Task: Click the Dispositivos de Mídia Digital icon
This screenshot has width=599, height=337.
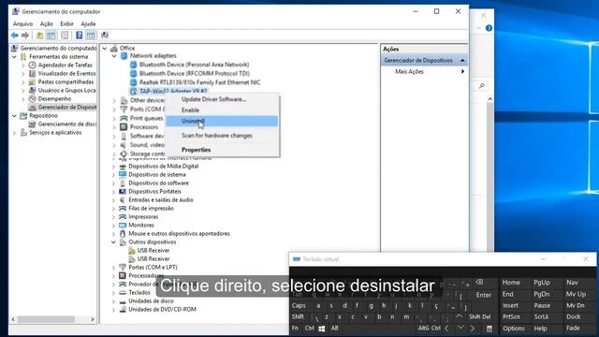Action: pos(123,167)
